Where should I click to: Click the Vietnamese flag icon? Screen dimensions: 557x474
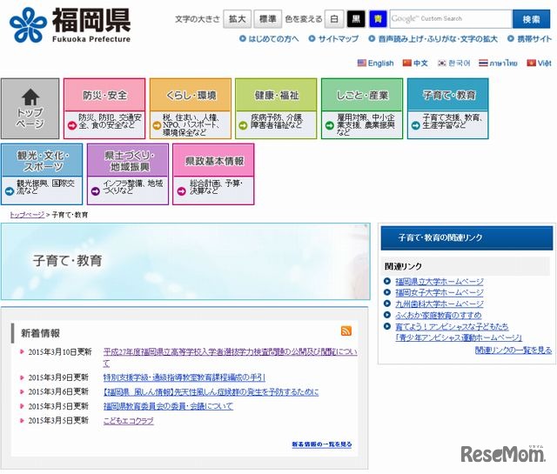pyautogui.click(x=531, y=63)
